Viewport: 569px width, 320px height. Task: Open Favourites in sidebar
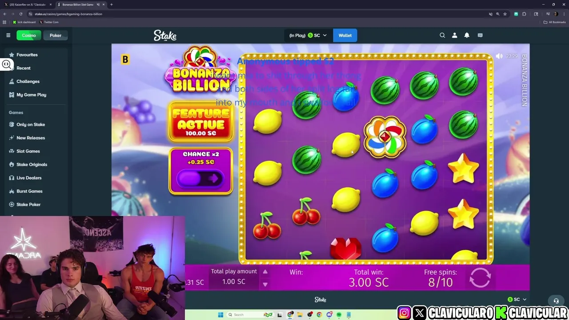click(27, 55)
